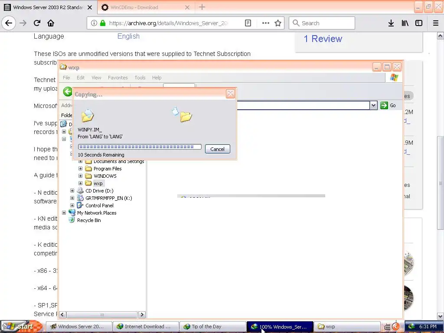Open View menu in wxp window

point(96,78)
